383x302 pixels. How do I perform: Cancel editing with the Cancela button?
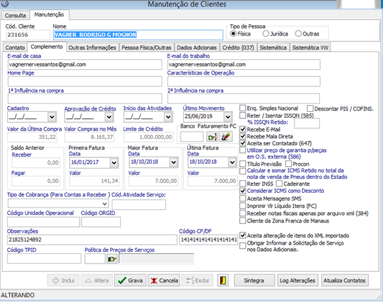coord(164,280)
